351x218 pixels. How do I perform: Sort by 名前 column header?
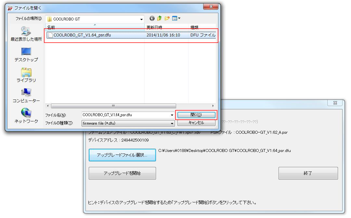95,27
